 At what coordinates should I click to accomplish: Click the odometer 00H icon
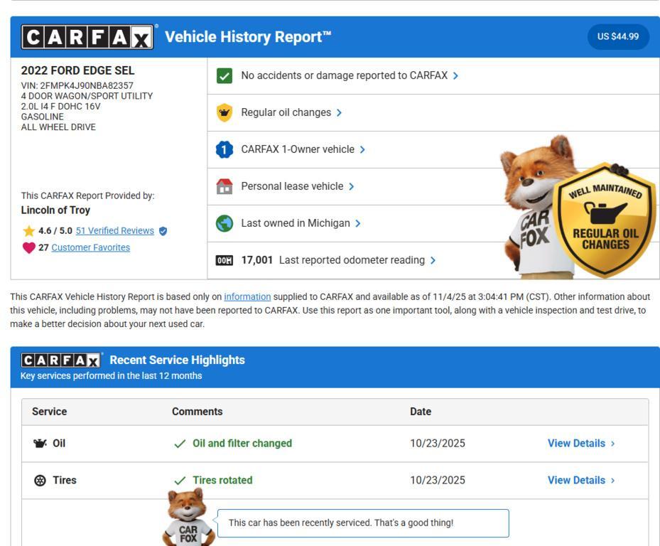(226, 259)
